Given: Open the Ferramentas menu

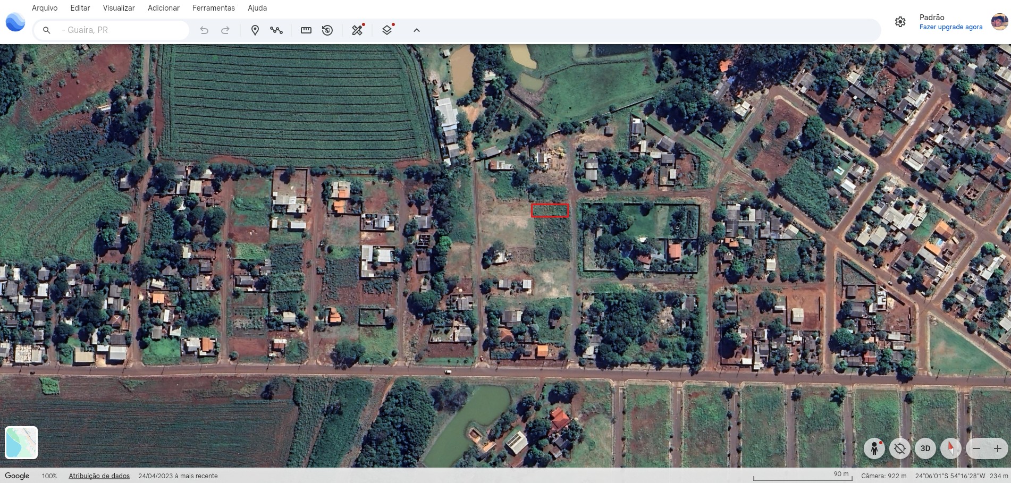Looking at the screenshot, I should [x=214, y=8].
